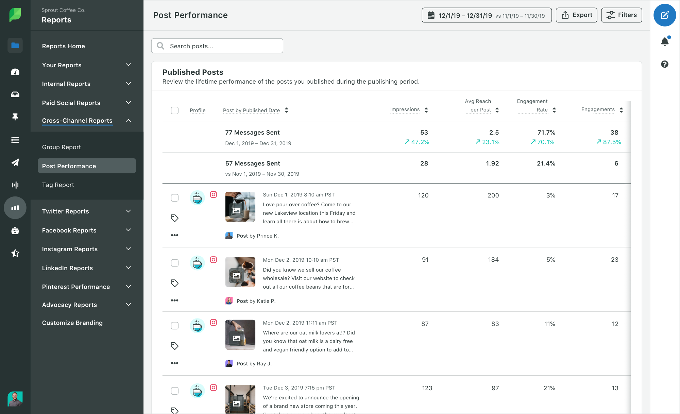The width and height of the screenshot is (680, 414).
Task: Click the Impressions column sort arrow
Action: click(426, 109)
